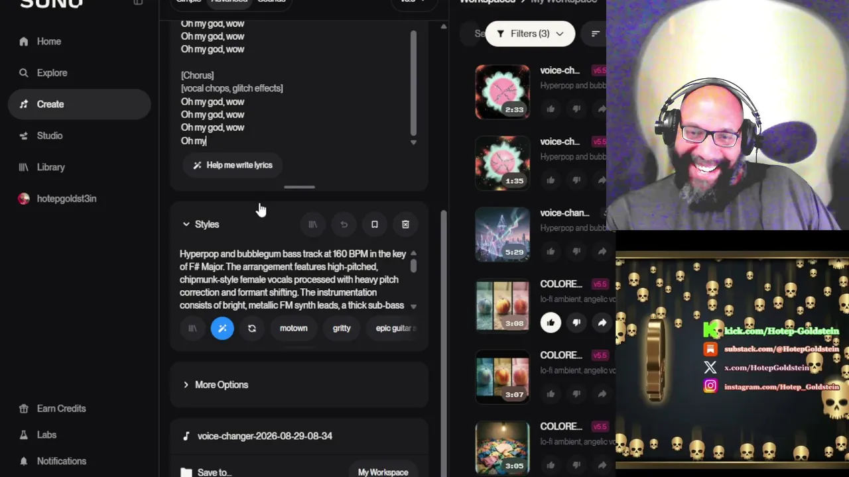This screenshot has height=477, width=849.
Task: Click the Styles text scroll down arrow
Action: tap(413, 306)
